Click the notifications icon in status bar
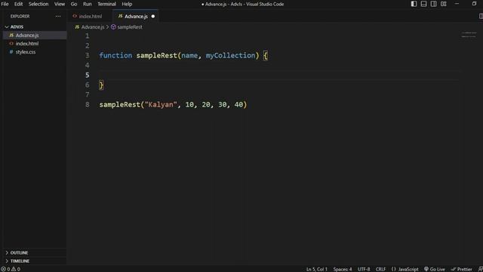Screen dimensions: 483x272 [480, 269]
